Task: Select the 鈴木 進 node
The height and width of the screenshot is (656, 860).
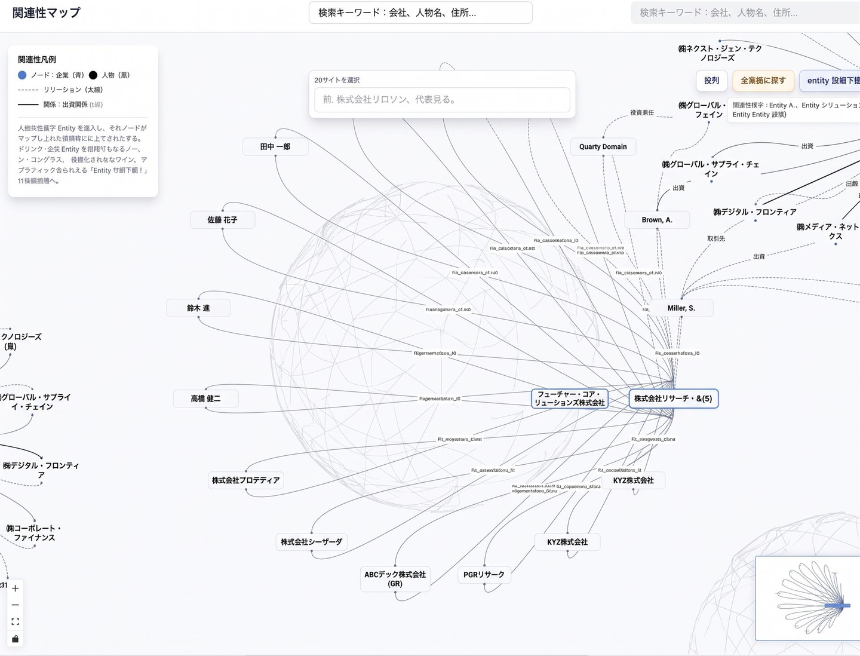Action: (198, 308)
